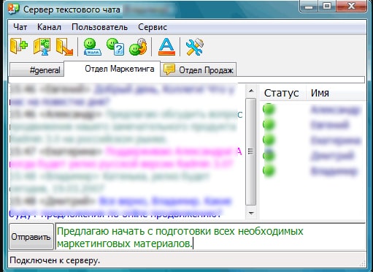Click the chat scrollbar up arrow
The width and height of the screenshot is (373, 272).
pos(251,91)
